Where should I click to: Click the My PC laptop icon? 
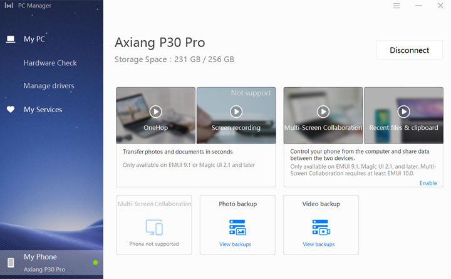tap(11, 39)
